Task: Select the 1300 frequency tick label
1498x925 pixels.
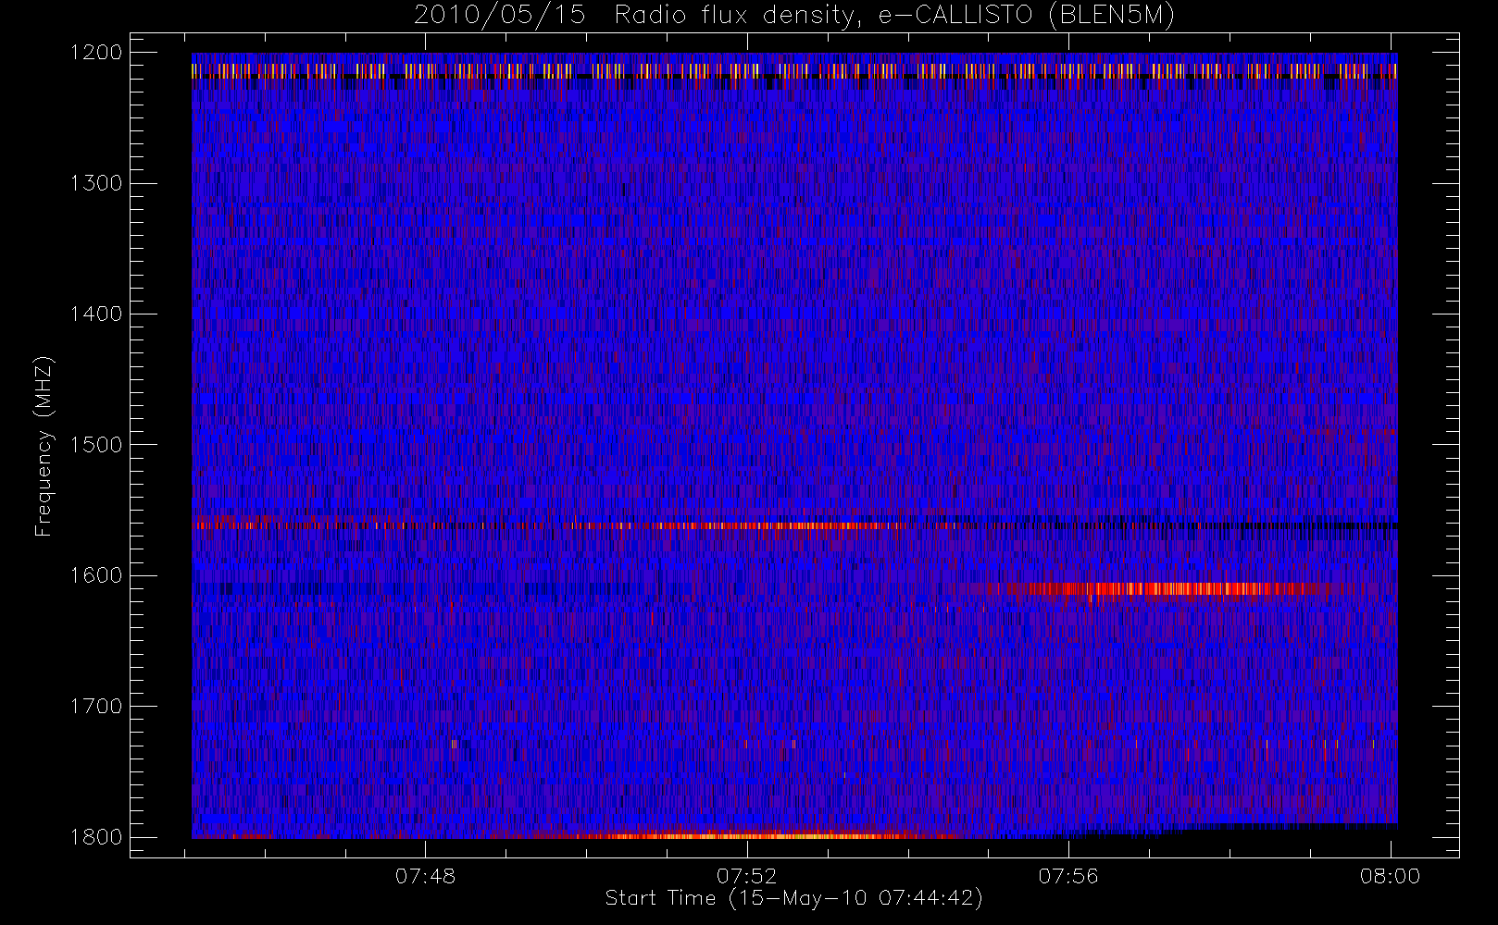Action: [96, 183]
